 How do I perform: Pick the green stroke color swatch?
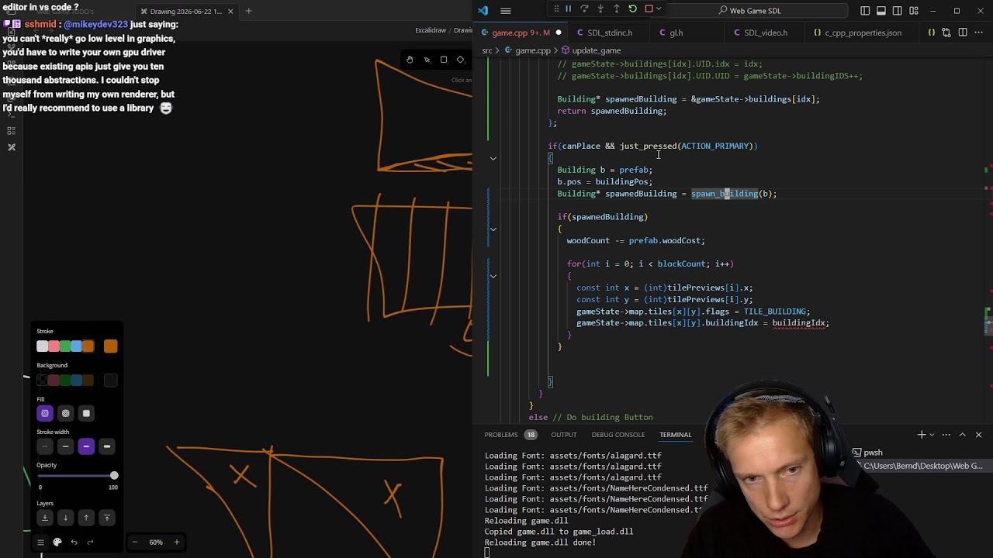(65, 346)
